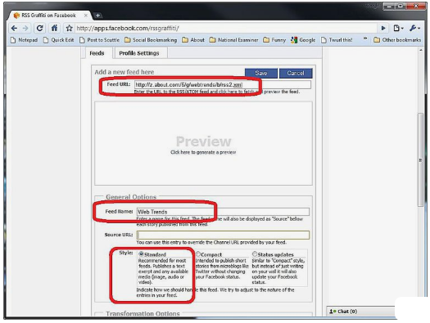The image size is (430, 323).
Task: Open the new tab plus button
Action: (98, 16)
